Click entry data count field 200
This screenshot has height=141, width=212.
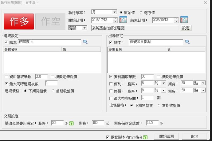[x=41, y=77]
